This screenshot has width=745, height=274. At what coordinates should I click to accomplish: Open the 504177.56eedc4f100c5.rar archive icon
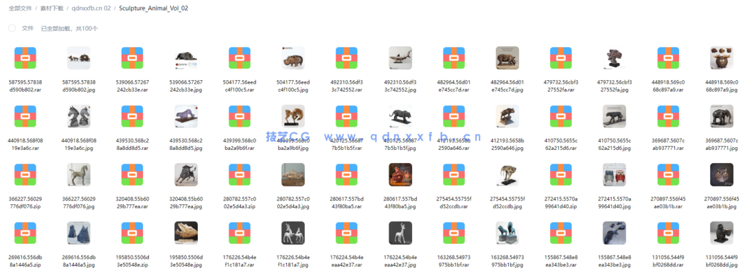pyautogui.click(x=240, y=58)
